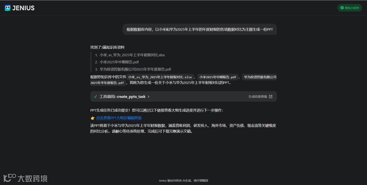Click the inline 华为投资控股有限公司 file tag
This screenshot has height=185, width=367.
point(259,77)
